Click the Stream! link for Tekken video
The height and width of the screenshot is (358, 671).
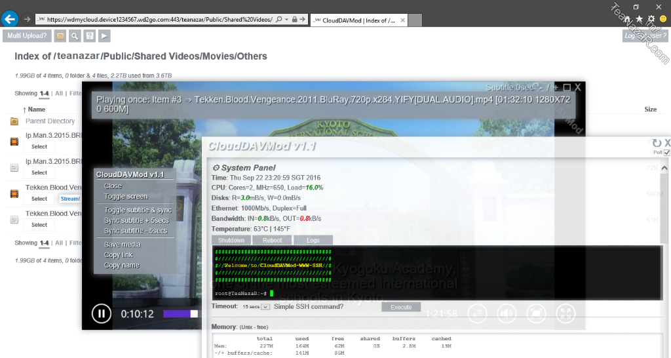pyautogui.click(x=70, y=199)
